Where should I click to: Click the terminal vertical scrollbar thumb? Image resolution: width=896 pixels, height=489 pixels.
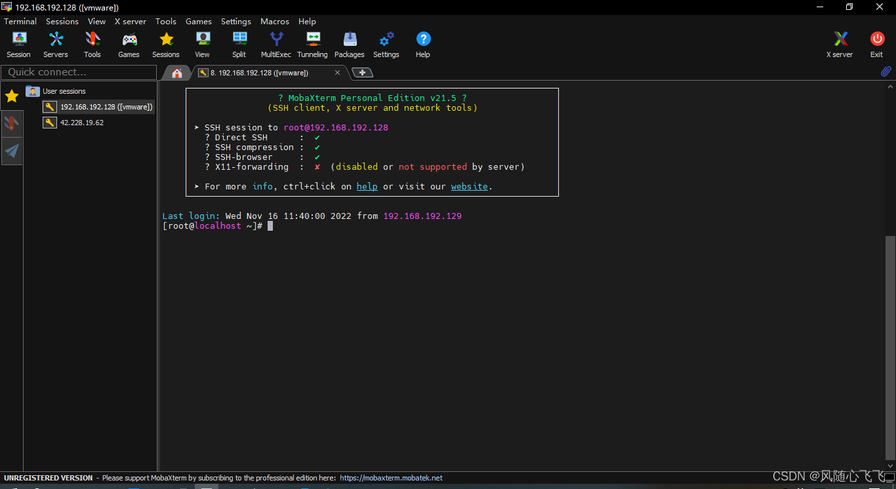pyautogui.click(x=890, y=347)
